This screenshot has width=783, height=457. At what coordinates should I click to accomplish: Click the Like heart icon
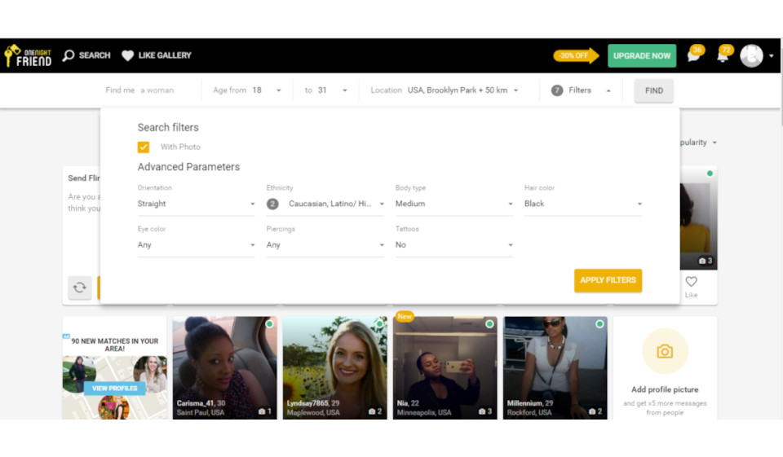[x=691, y=282]
